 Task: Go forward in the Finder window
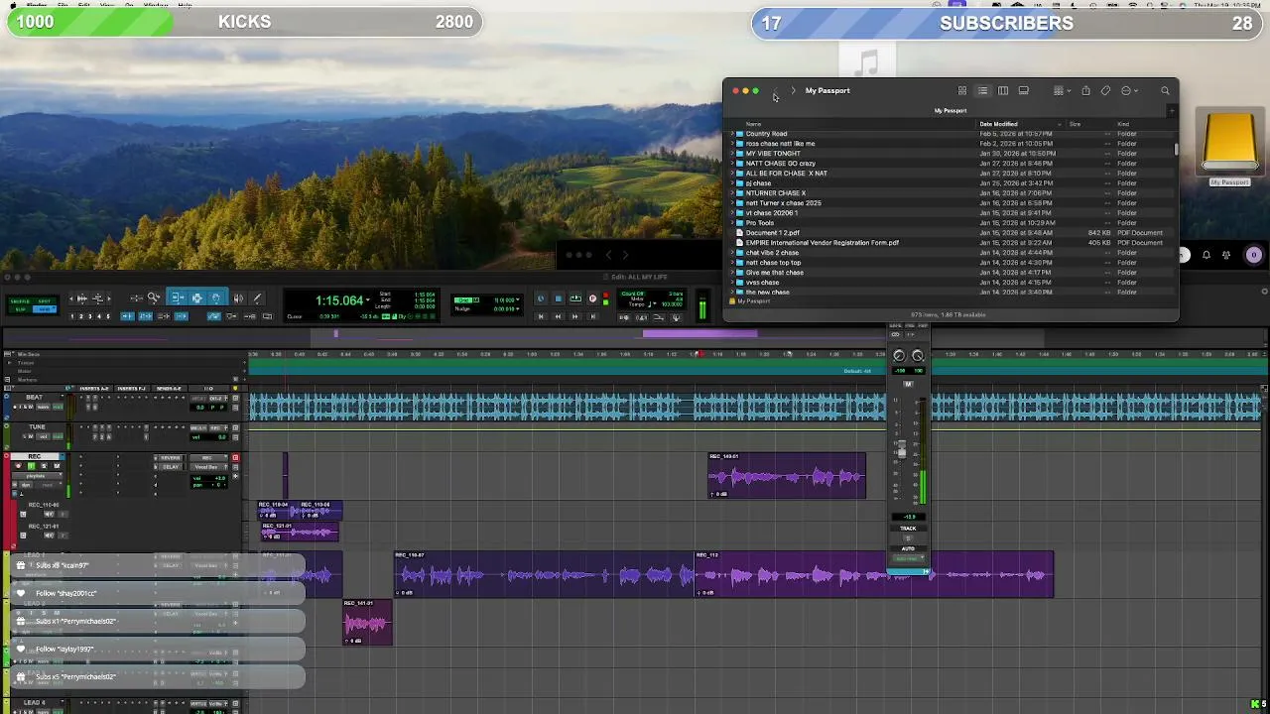coord(793,91)
